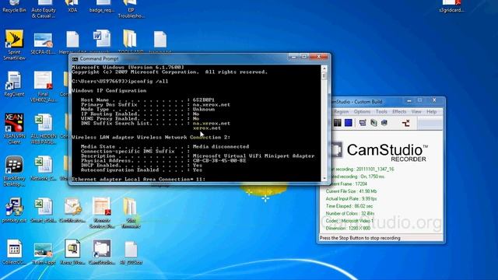Select the RegClient shortcut icon
This screenshot has width=498, height=280.
(14, 84)
